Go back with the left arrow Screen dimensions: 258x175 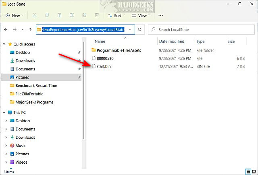click(x=6, y=29)
